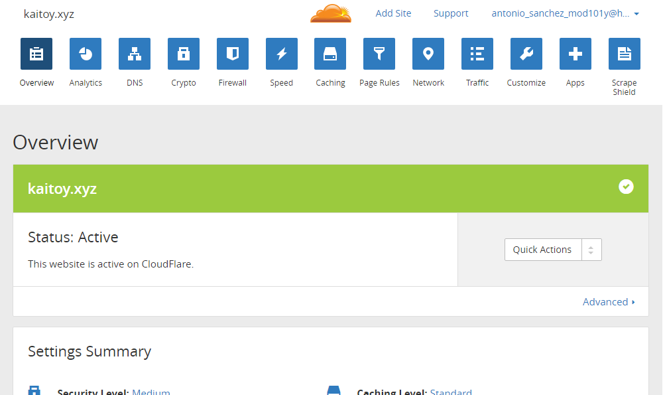Click the 'Settings Summary' heading

(90, 351)
